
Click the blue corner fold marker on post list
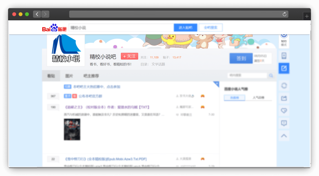pos(217,83)
